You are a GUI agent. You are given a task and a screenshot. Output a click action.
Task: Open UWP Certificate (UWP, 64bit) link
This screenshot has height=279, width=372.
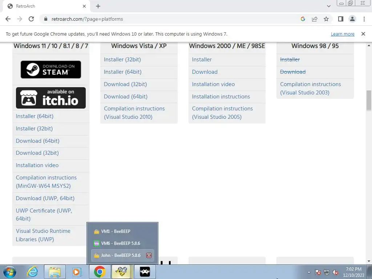(44, 214)
